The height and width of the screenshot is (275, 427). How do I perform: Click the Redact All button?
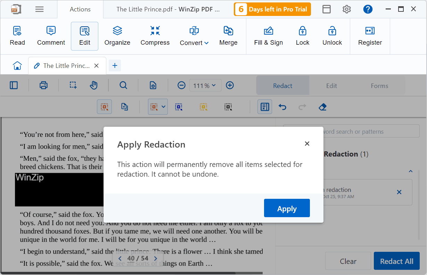[x=396, y=261]
